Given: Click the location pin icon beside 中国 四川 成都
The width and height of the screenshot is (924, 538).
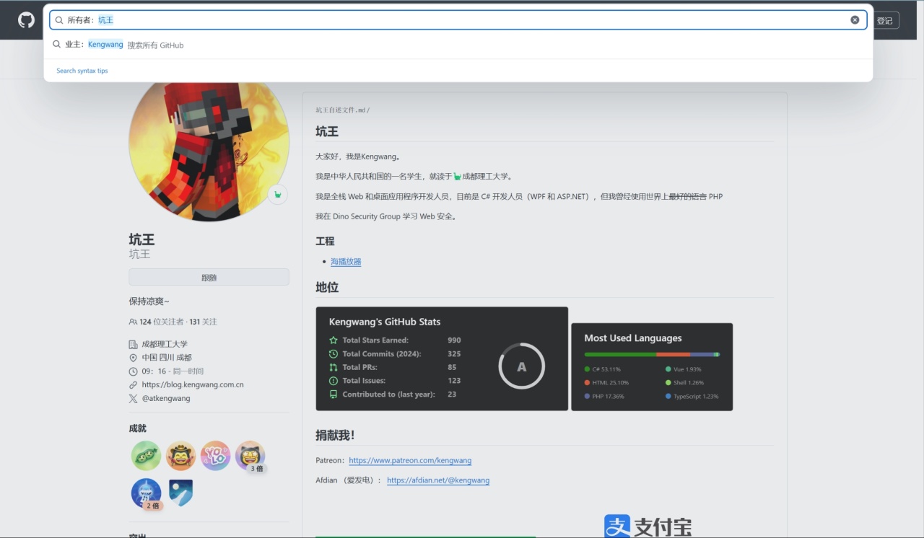Looking at the screenshot, I should [133, 358].
